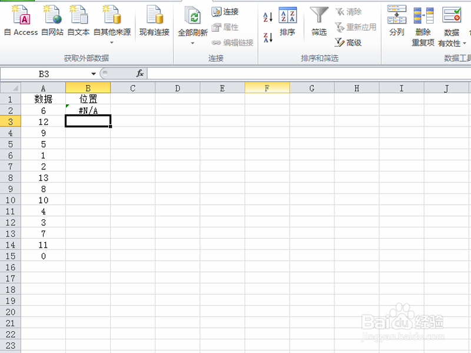Click cell B2 showing #N/A
471x353 pixels.
pyautogui.click(x=88, y=111)
